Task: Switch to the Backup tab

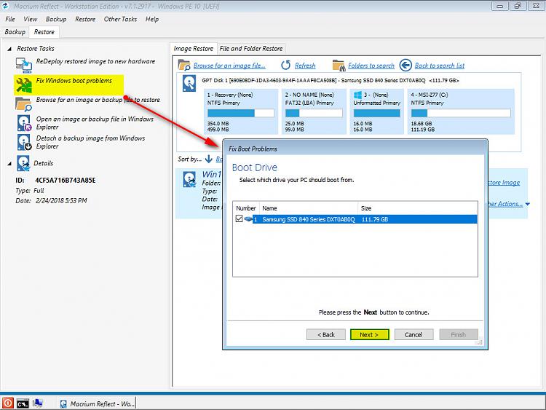Action: [15, 32]
